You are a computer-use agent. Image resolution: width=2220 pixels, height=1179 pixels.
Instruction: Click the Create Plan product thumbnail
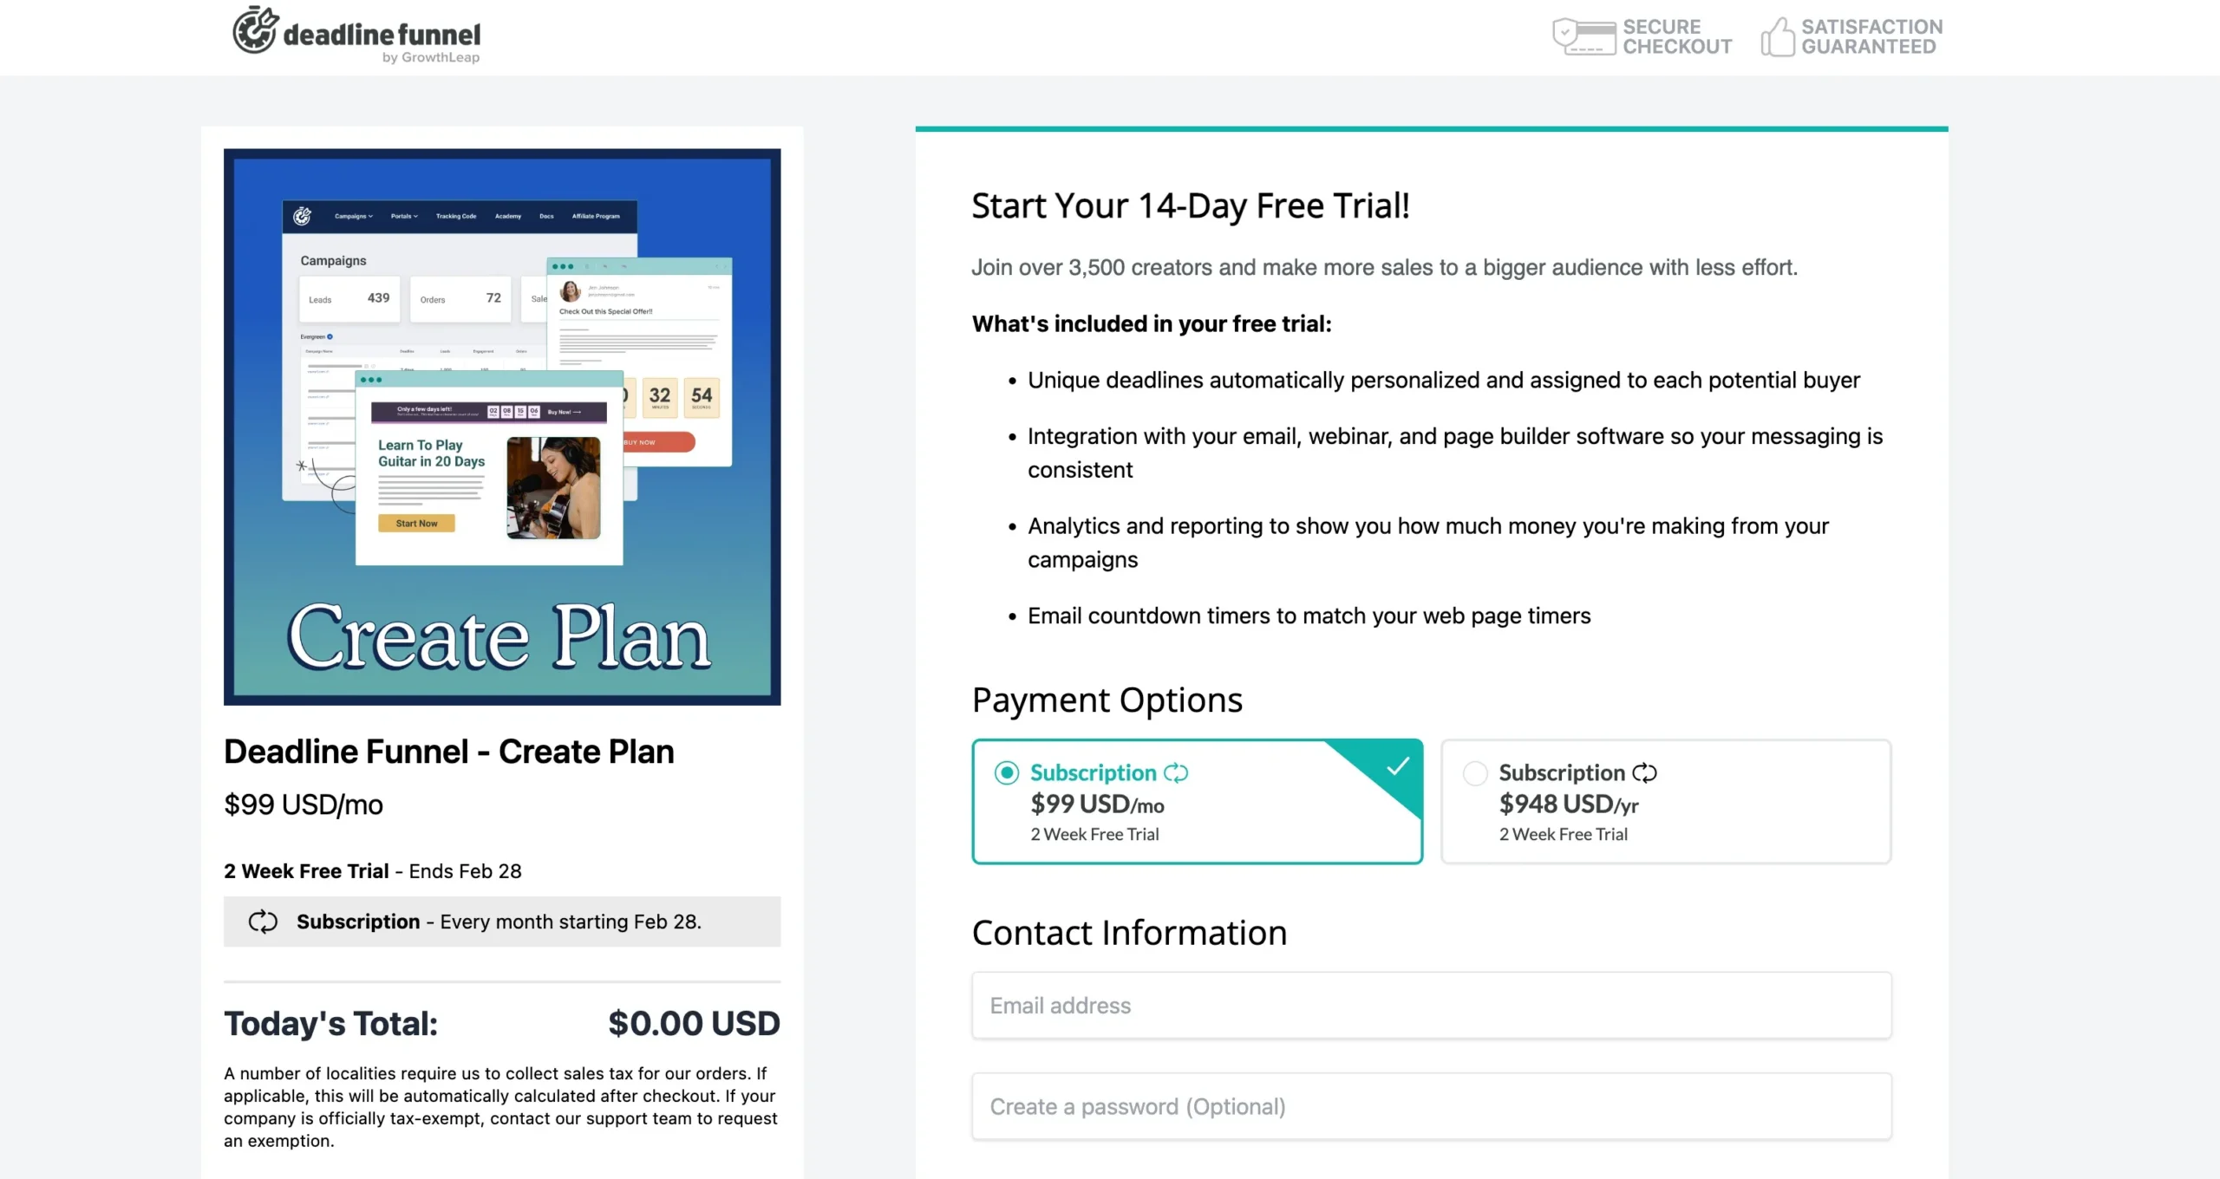504,426
